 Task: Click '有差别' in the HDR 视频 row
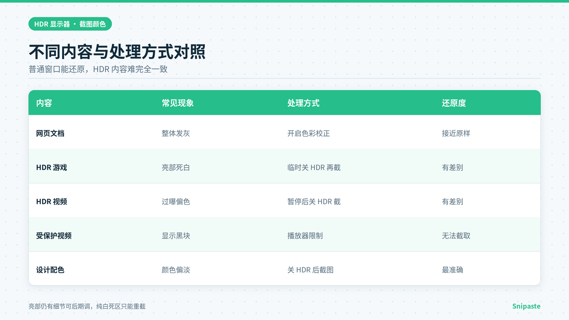click(x=452, y=201)
